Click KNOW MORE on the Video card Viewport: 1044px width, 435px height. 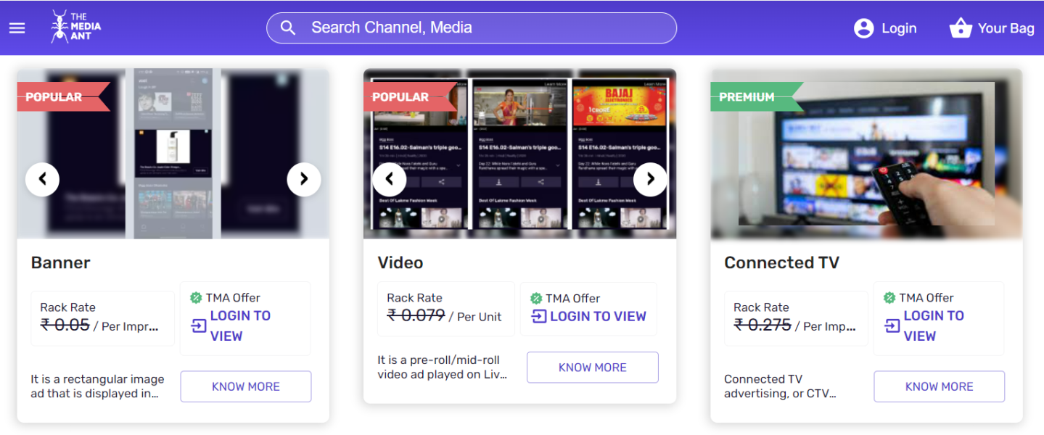(x=592, y=368)
